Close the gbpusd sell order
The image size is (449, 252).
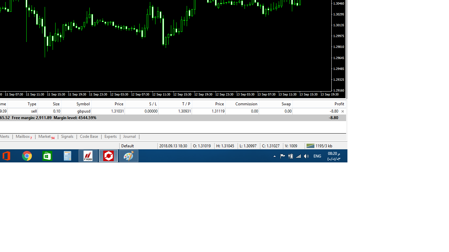pos(343,112)
